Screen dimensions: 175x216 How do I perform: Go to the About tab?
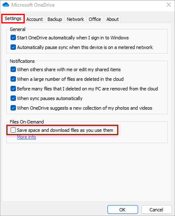[112, 19]
